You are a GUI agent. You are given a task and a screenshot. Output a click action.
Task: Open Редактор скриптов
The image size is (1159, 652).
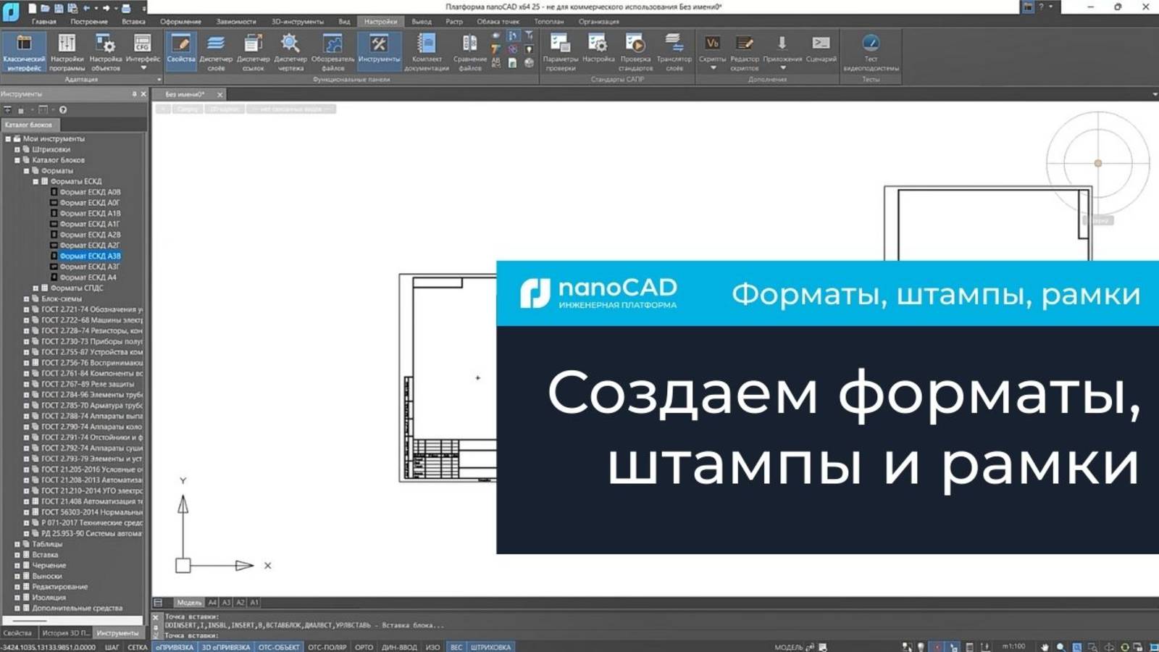pyautogui.click(x=745, y=51)
